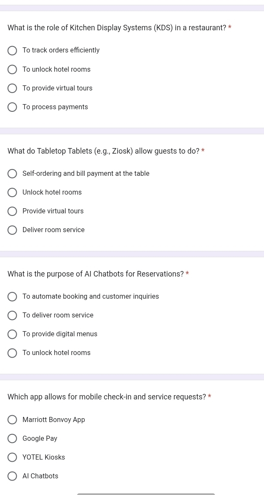264x495 pixels.
Task: Select 'To provide virtual tours' radio button
Action: [x=13, y=88]
